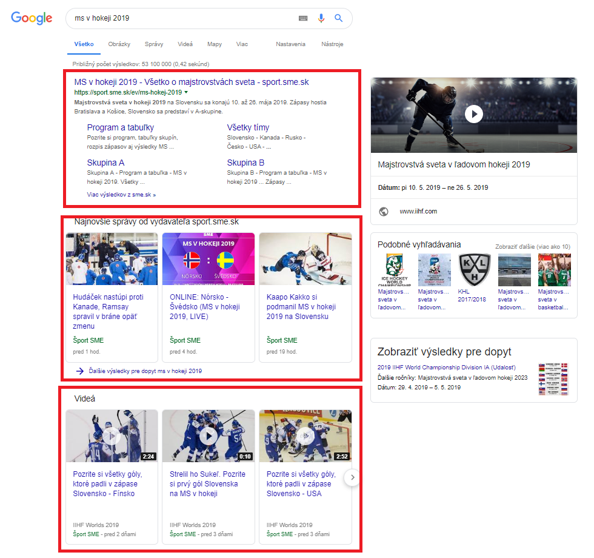Open the Viac search menu
594x558 pixels.
point(242,44)
